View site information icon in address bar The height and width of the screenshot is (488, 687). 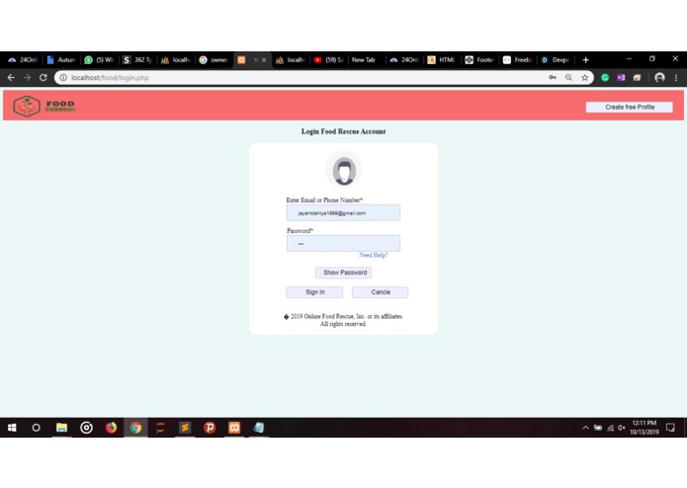coord(63,77)
